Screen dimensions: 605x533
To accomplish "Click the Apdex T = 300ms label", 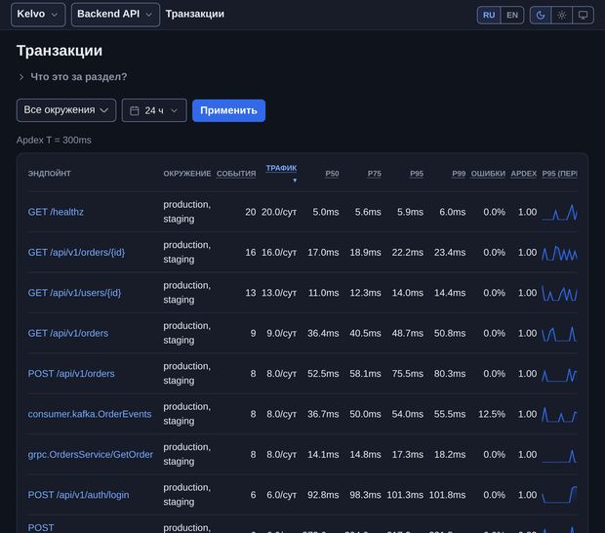I will (54, 141).
